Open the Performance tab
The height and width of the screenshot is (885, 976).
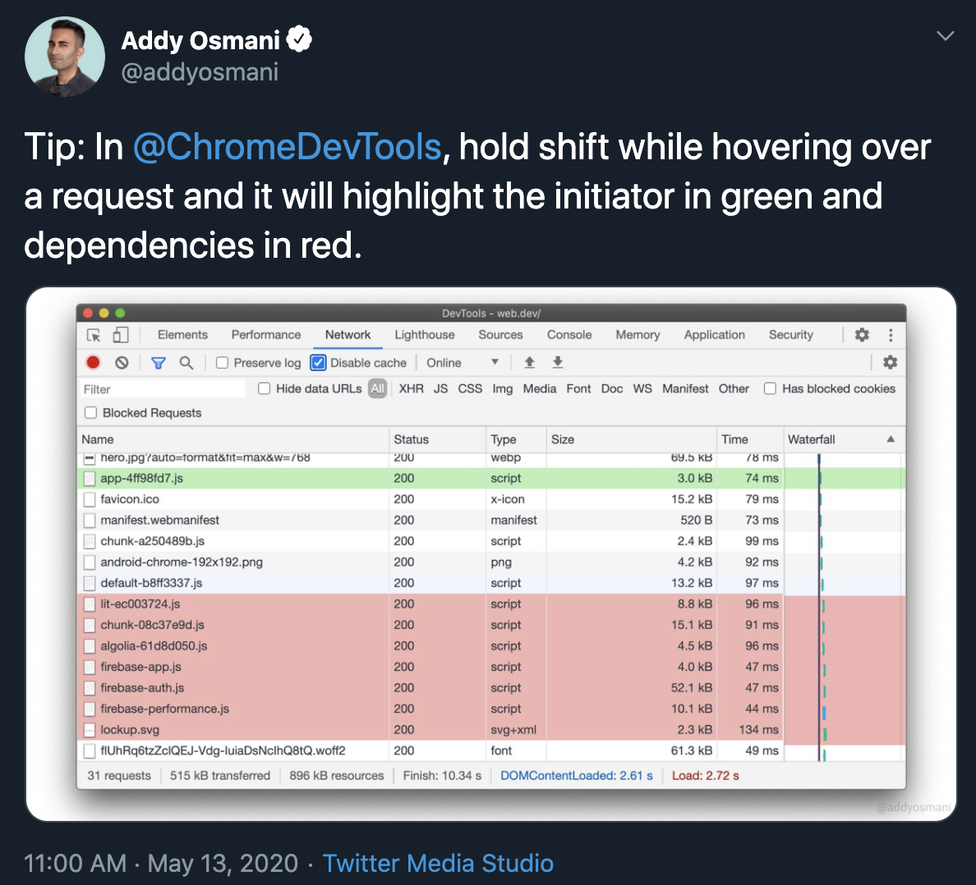(x=266, y=335)
